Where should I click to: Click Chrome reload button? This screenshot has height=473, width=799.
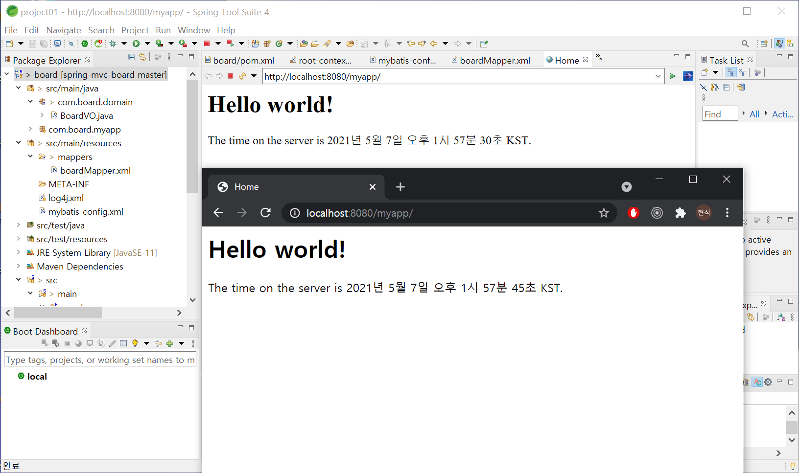(265, 213)
